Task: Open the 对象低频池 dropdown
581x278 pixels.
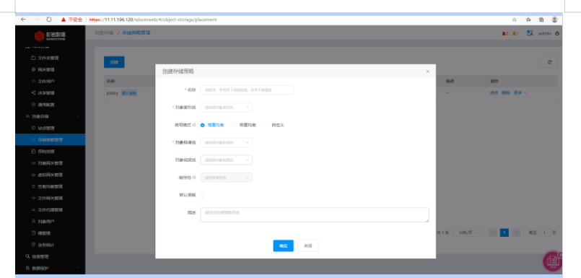Action: (x=227, y=160)
